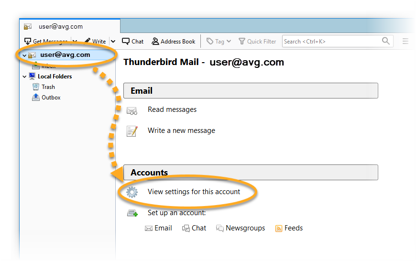The height and width of the screenshot is (262, 417).
Task: Collapse the user@avg.com account tree
Action: [x=24, y=55]
